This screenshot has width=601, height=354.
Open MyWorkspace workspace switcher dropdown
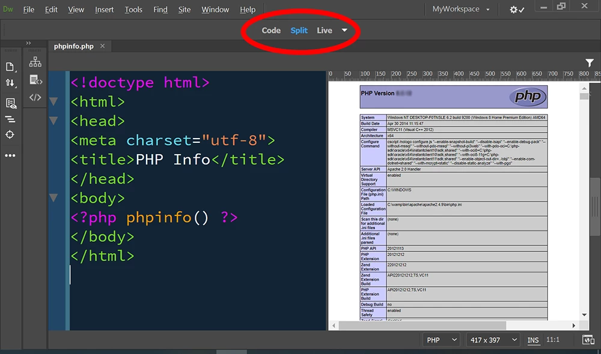click(x=461, y=9)
